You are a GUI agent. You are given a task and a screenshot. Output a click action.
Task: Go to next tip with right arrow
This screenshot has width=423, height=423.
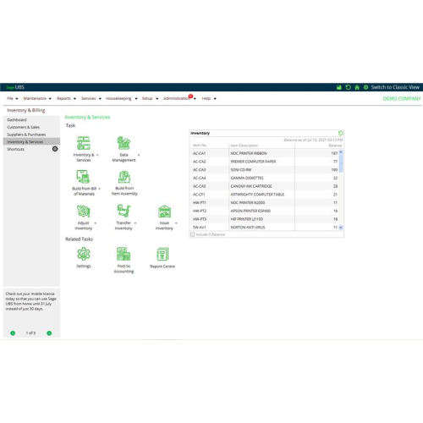49,333
